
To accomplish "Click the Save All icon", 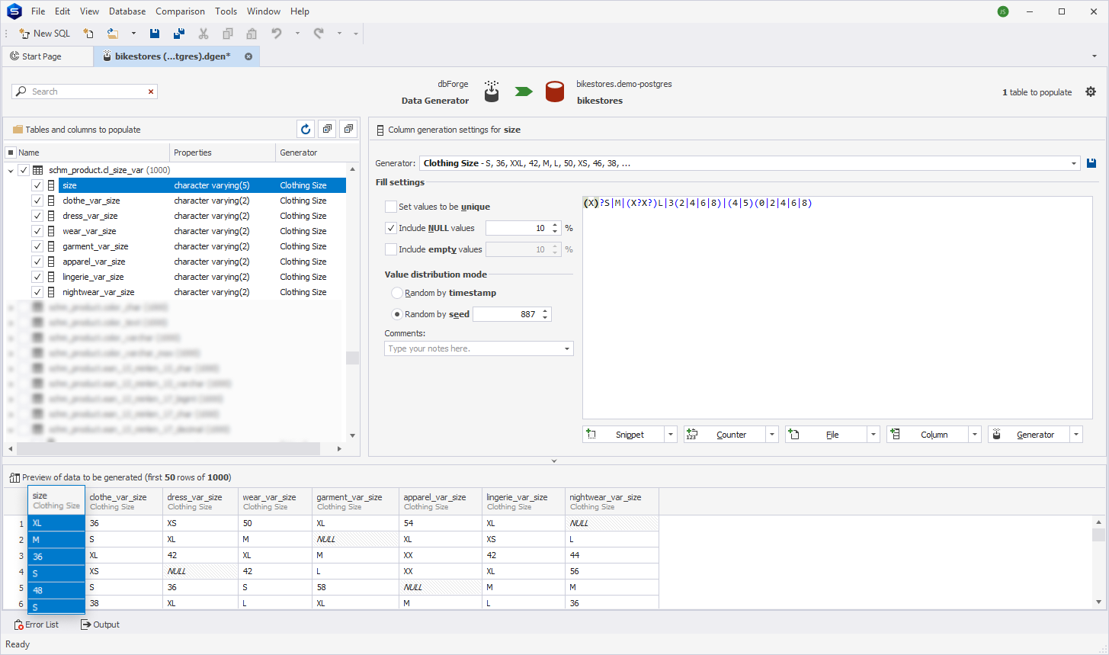I will coord(179,34).
